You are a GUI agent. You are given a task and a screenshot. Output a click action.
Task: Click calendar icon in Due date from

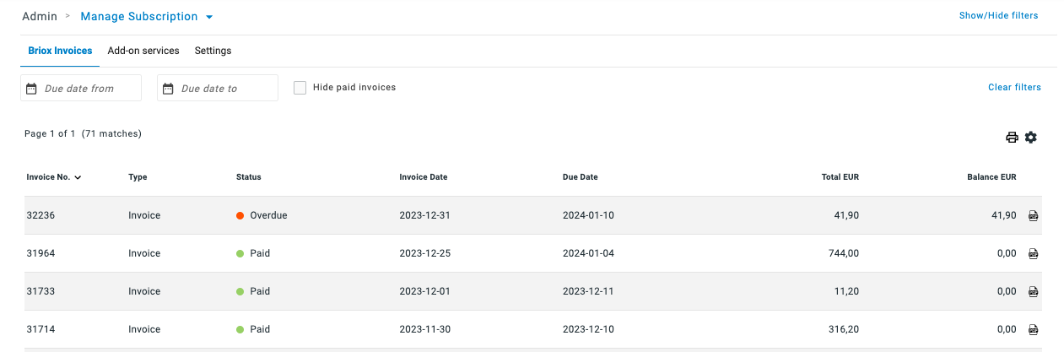click(31, 88)
